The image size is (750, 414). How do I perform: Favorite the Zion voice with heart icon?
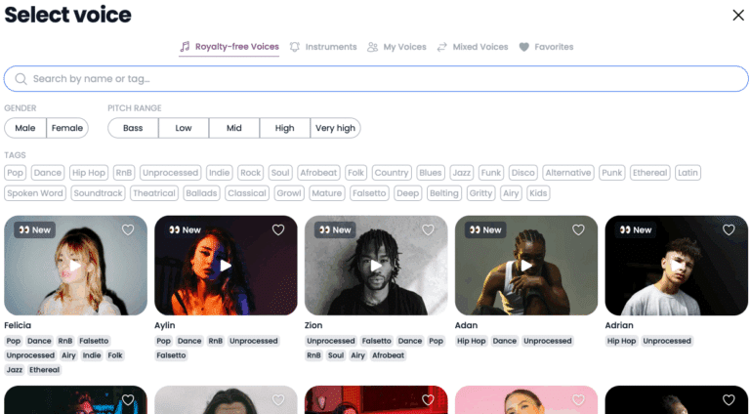tap(428, 230)
